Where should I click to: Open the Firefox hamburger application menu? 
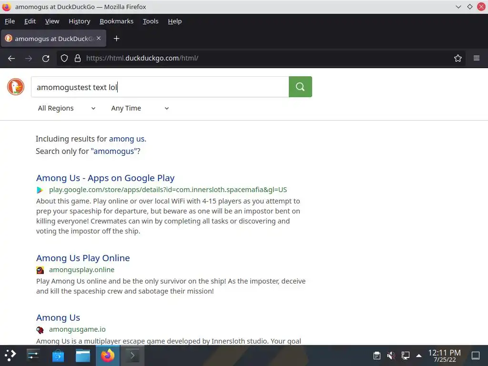(x=476, y=58)
